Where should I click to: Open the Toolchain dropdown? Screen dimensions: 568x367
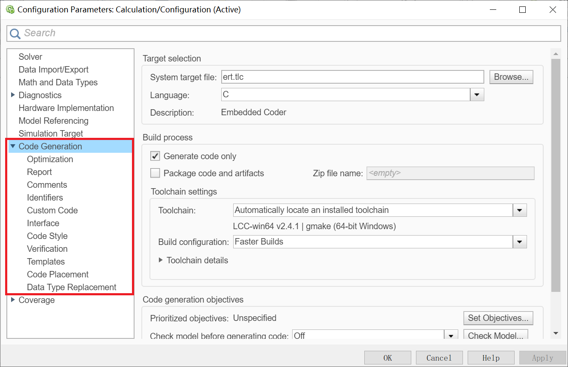click(520, 210)
